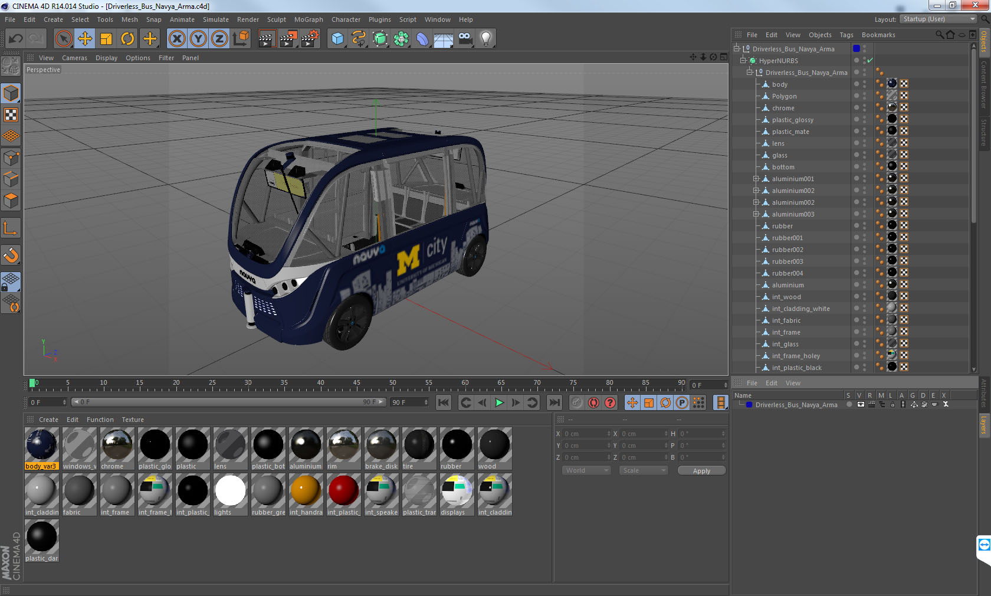991x596 pixels.
Task: Enable the Axis tool
Action: [11, 228]
